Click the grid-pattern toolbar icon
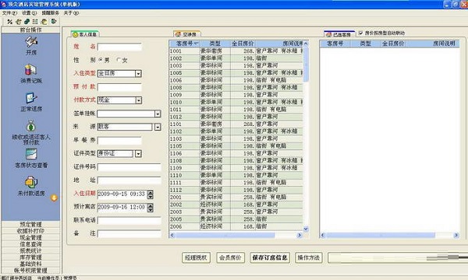 click(35, 22)
